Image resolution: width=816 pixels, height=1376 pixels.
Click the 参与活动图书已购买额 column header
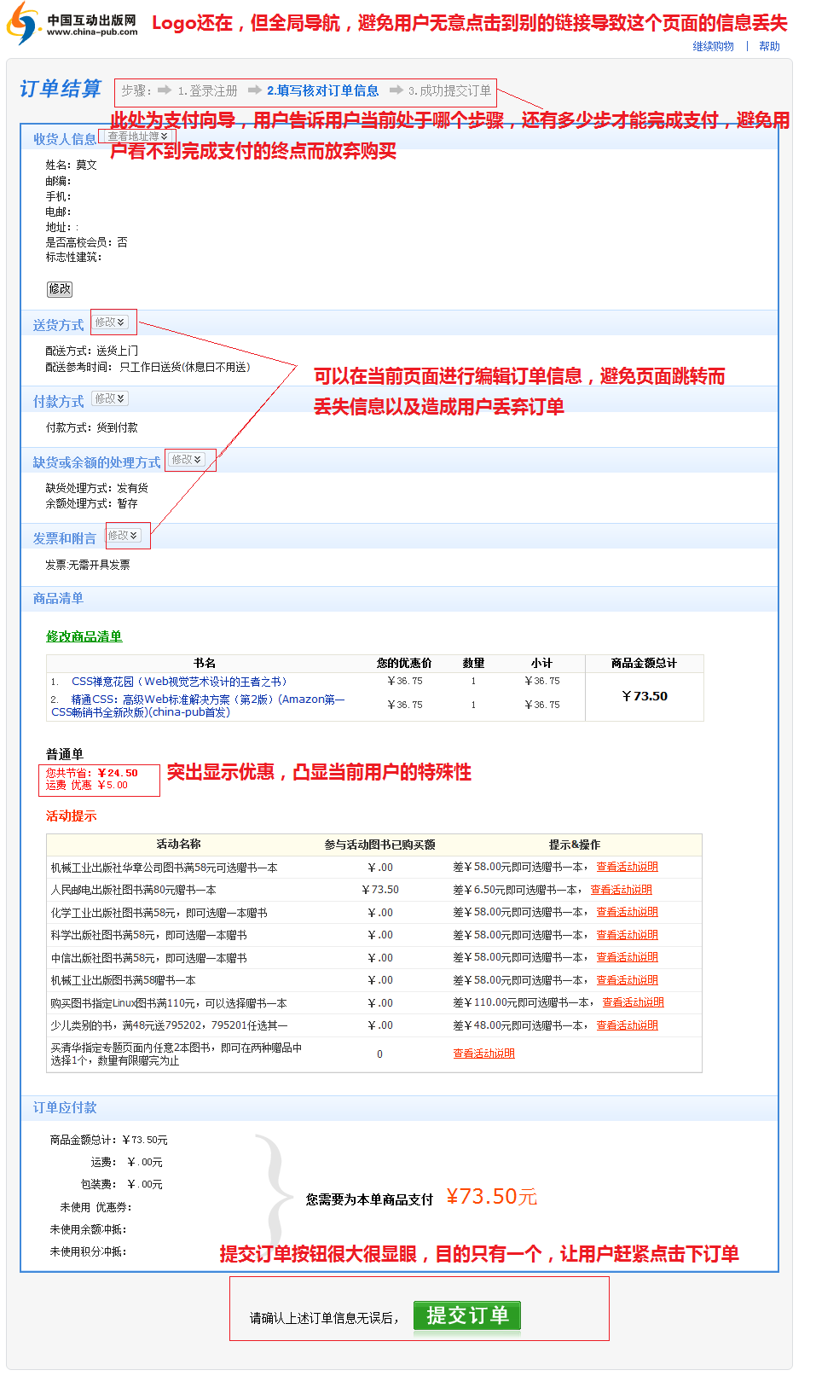click(379, 845)
